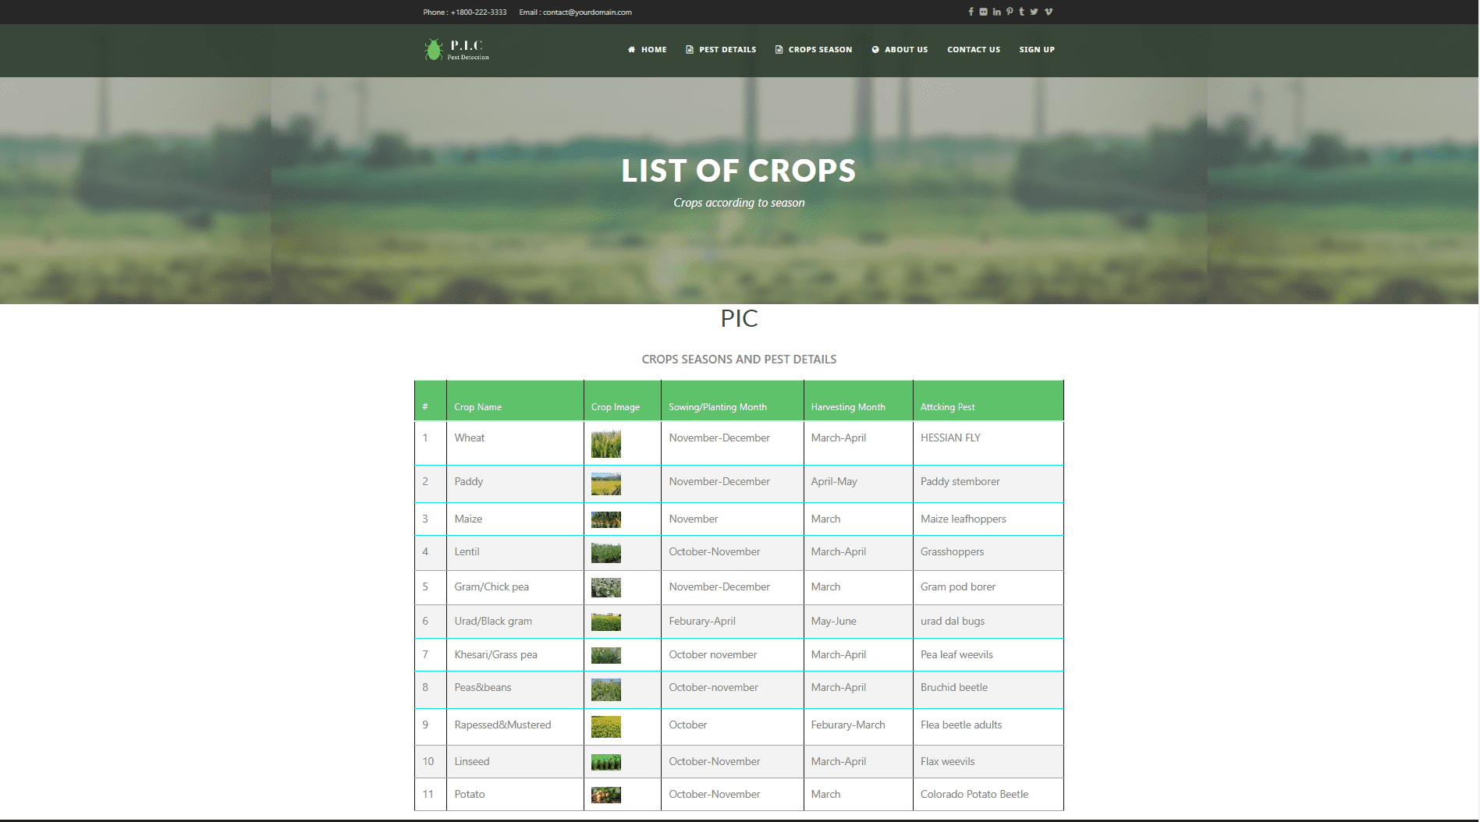Click the Crop Name column header
Image resolution: width=1480 pixels, height=822 pixels.
click(477, 407)
